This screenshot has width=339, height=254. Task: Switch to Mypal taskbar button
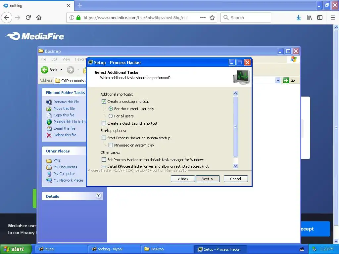61,249
